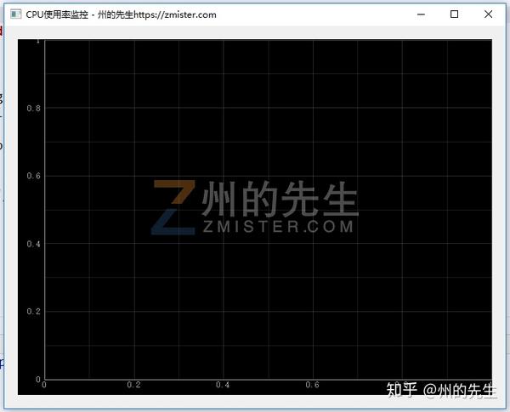Select the 0 tick label on y-axis
The width and height of the screenshot is (510, 412).
[38, 379]
